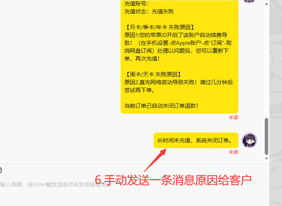The image size is (282, 206).
Task: Click the message input field placeholder
Action: coord(56,184)
